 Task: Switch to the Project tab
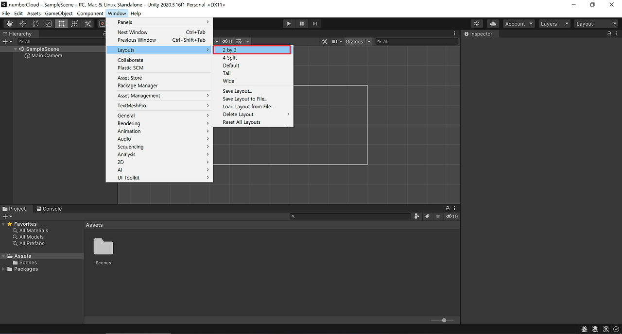pyautogui.click(x=14, y=209)
